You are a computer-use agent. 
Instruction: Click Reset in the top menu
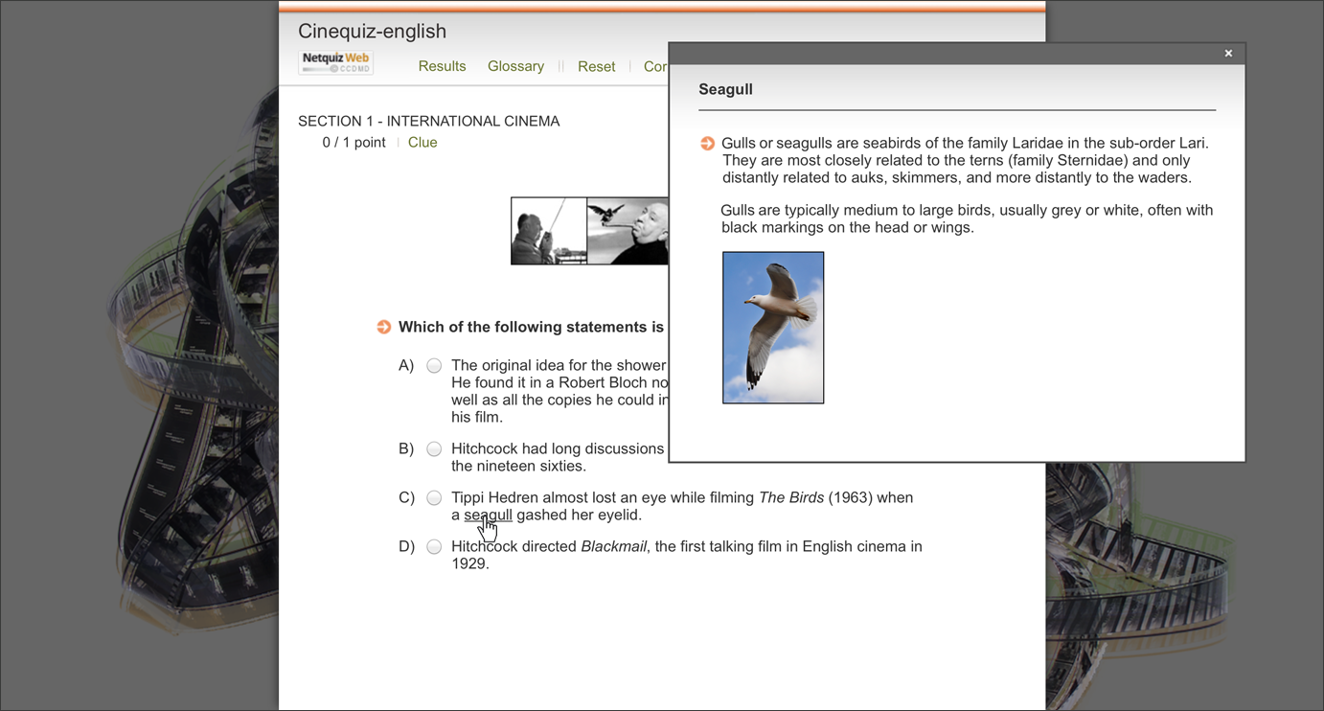coord(596,66)
